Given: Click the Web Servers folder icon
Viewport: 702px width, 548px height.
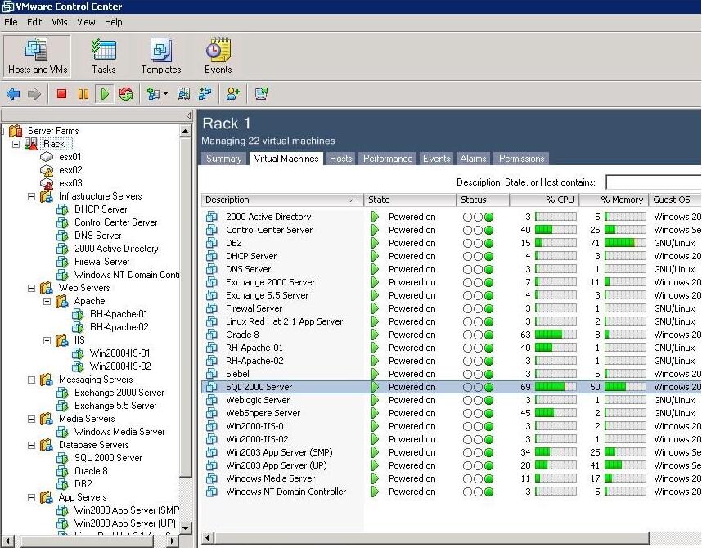Looking at the screenshot, I should 47,288.
